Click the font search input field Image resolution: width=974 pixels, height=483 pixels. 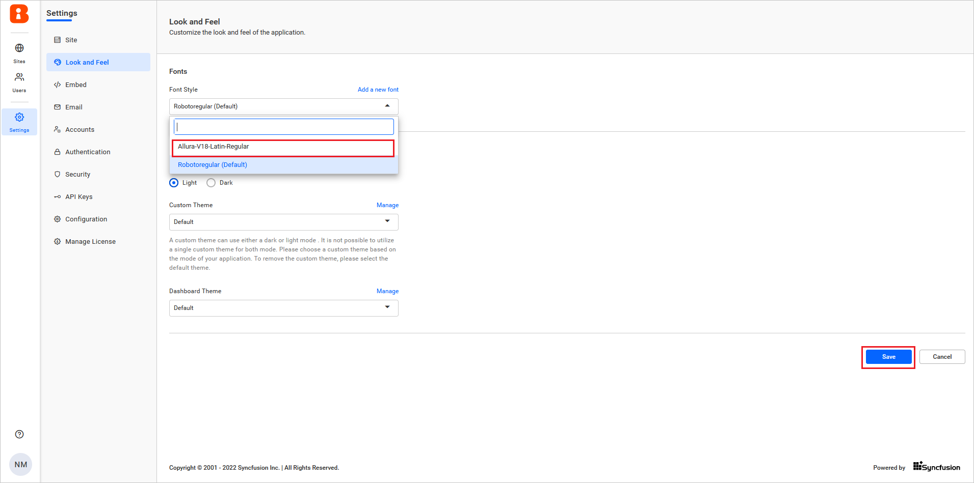[283, 127]
